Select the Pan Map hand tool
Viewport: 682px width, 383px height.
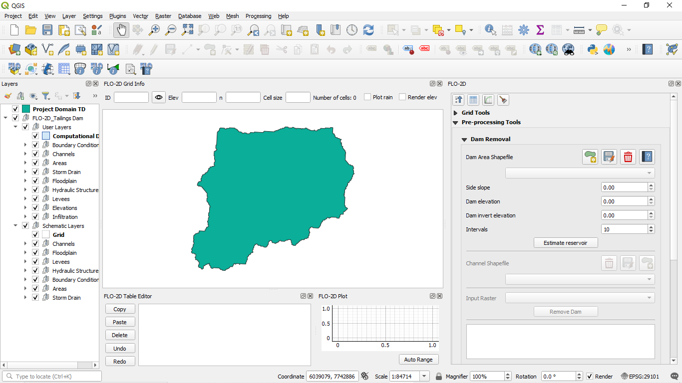coord(121,30)
